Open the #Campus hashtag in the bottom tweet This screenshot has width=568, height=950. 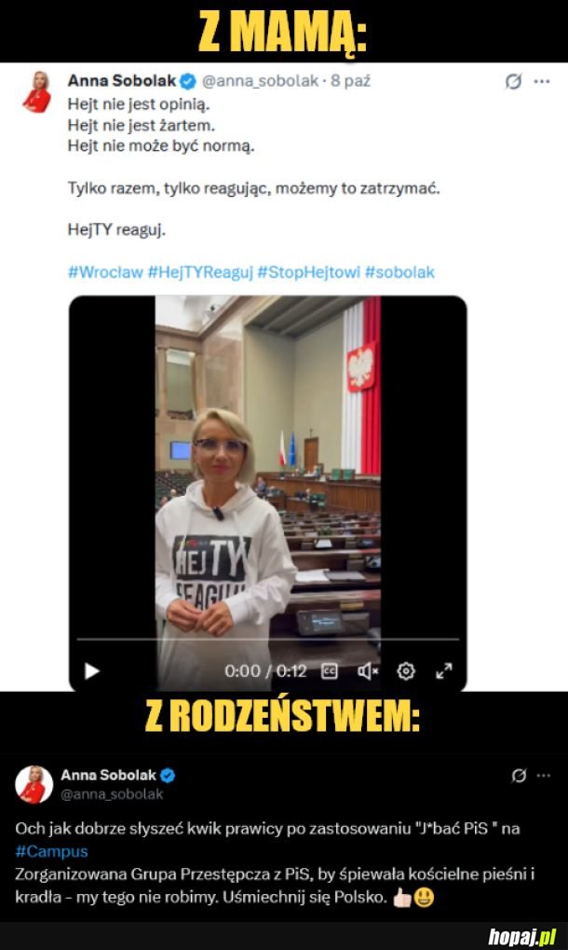point(51,851)
